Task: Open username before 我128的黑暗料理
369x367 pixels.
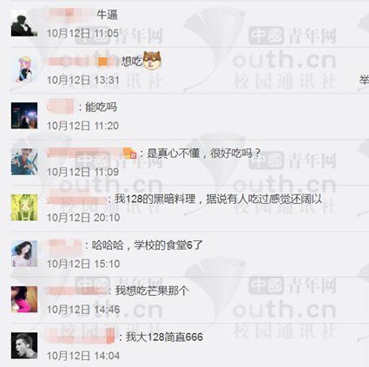Action: [76, 198]
